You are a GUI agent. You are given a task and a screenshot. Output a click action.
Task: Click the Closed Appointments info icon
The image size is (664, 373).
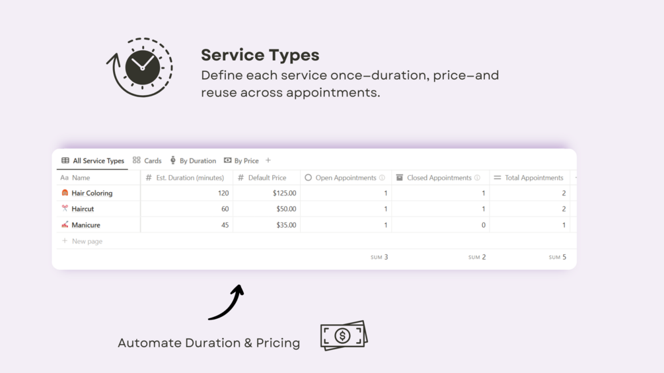click(x=477, y=178)
